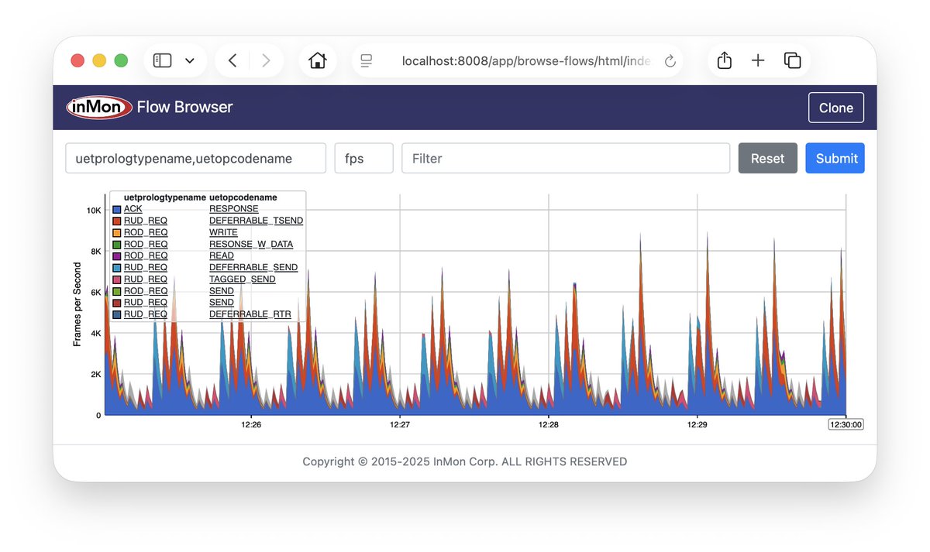The image size is (930, 552).
Task: Click the 12:29 time axis label
Action: 697,424
